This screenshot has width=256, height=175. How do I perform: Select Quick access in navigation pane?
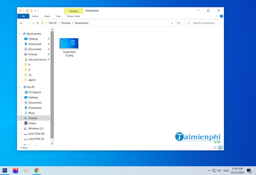34,34
